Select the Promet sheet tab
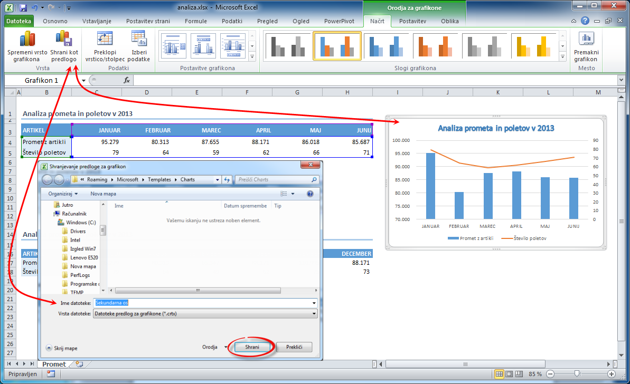Image resolution: width=630 pixels, height=384 pixels. coord(54,364)
